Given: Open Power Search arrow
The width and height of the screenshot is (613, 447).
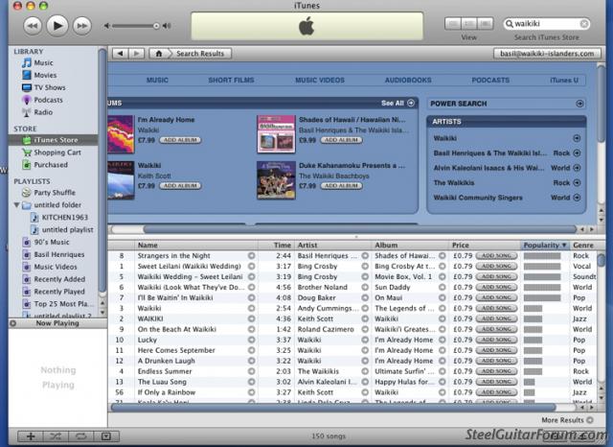Looking at the screenshot, I should click(579, 103).
